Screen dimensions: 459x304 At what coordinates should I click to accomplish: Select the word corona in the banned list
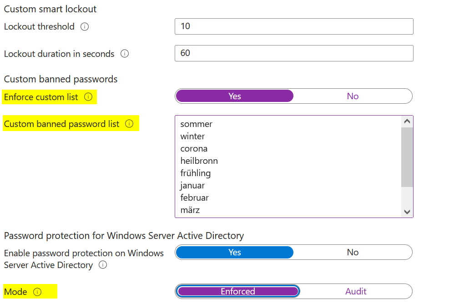tap(193, 148)
